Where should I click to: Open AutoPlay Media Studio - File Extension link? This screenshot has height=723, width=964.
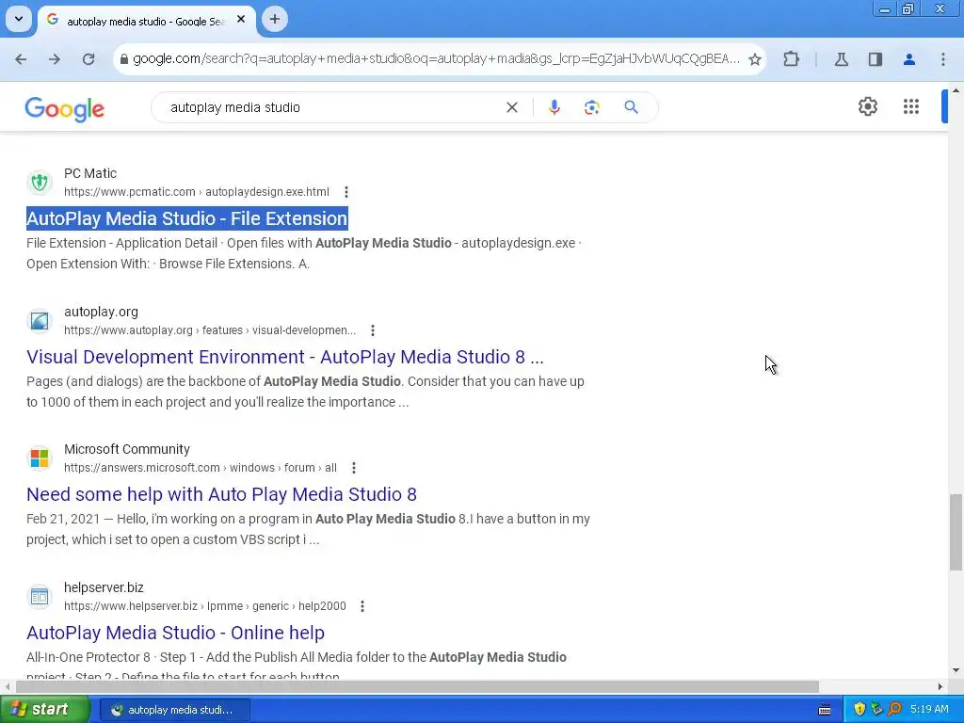[187, 218]
